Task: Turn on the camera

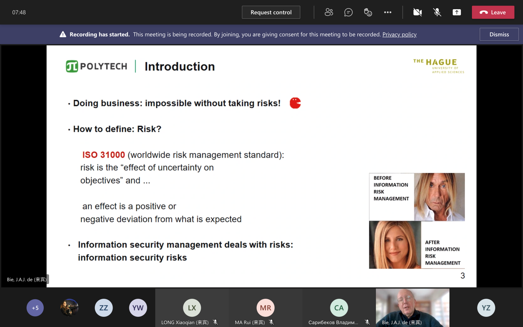Action: pos(418,12)
